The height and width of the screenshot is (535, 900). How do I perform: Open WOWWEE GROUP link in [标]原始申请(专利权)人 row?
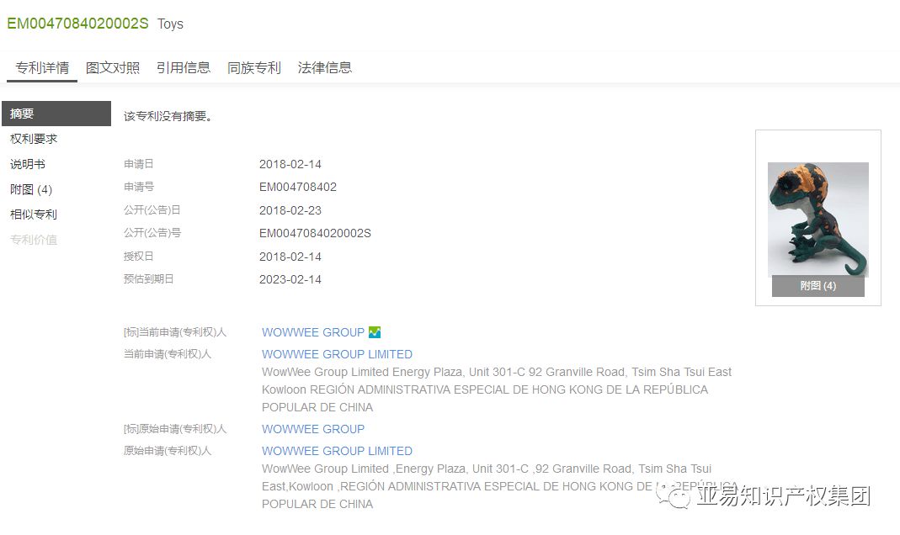313,429
